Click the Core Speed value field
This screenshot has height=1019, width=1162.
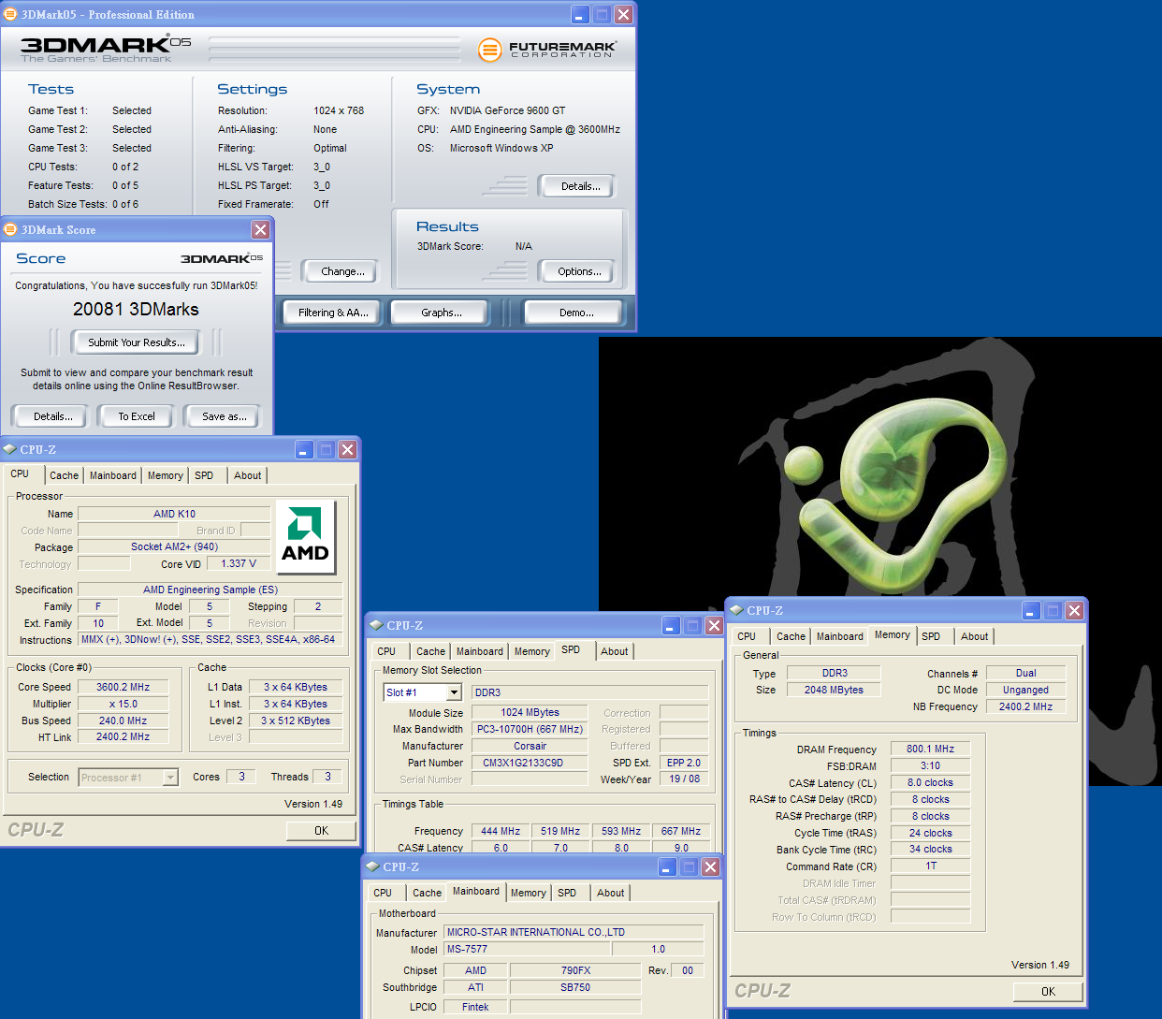123,687
